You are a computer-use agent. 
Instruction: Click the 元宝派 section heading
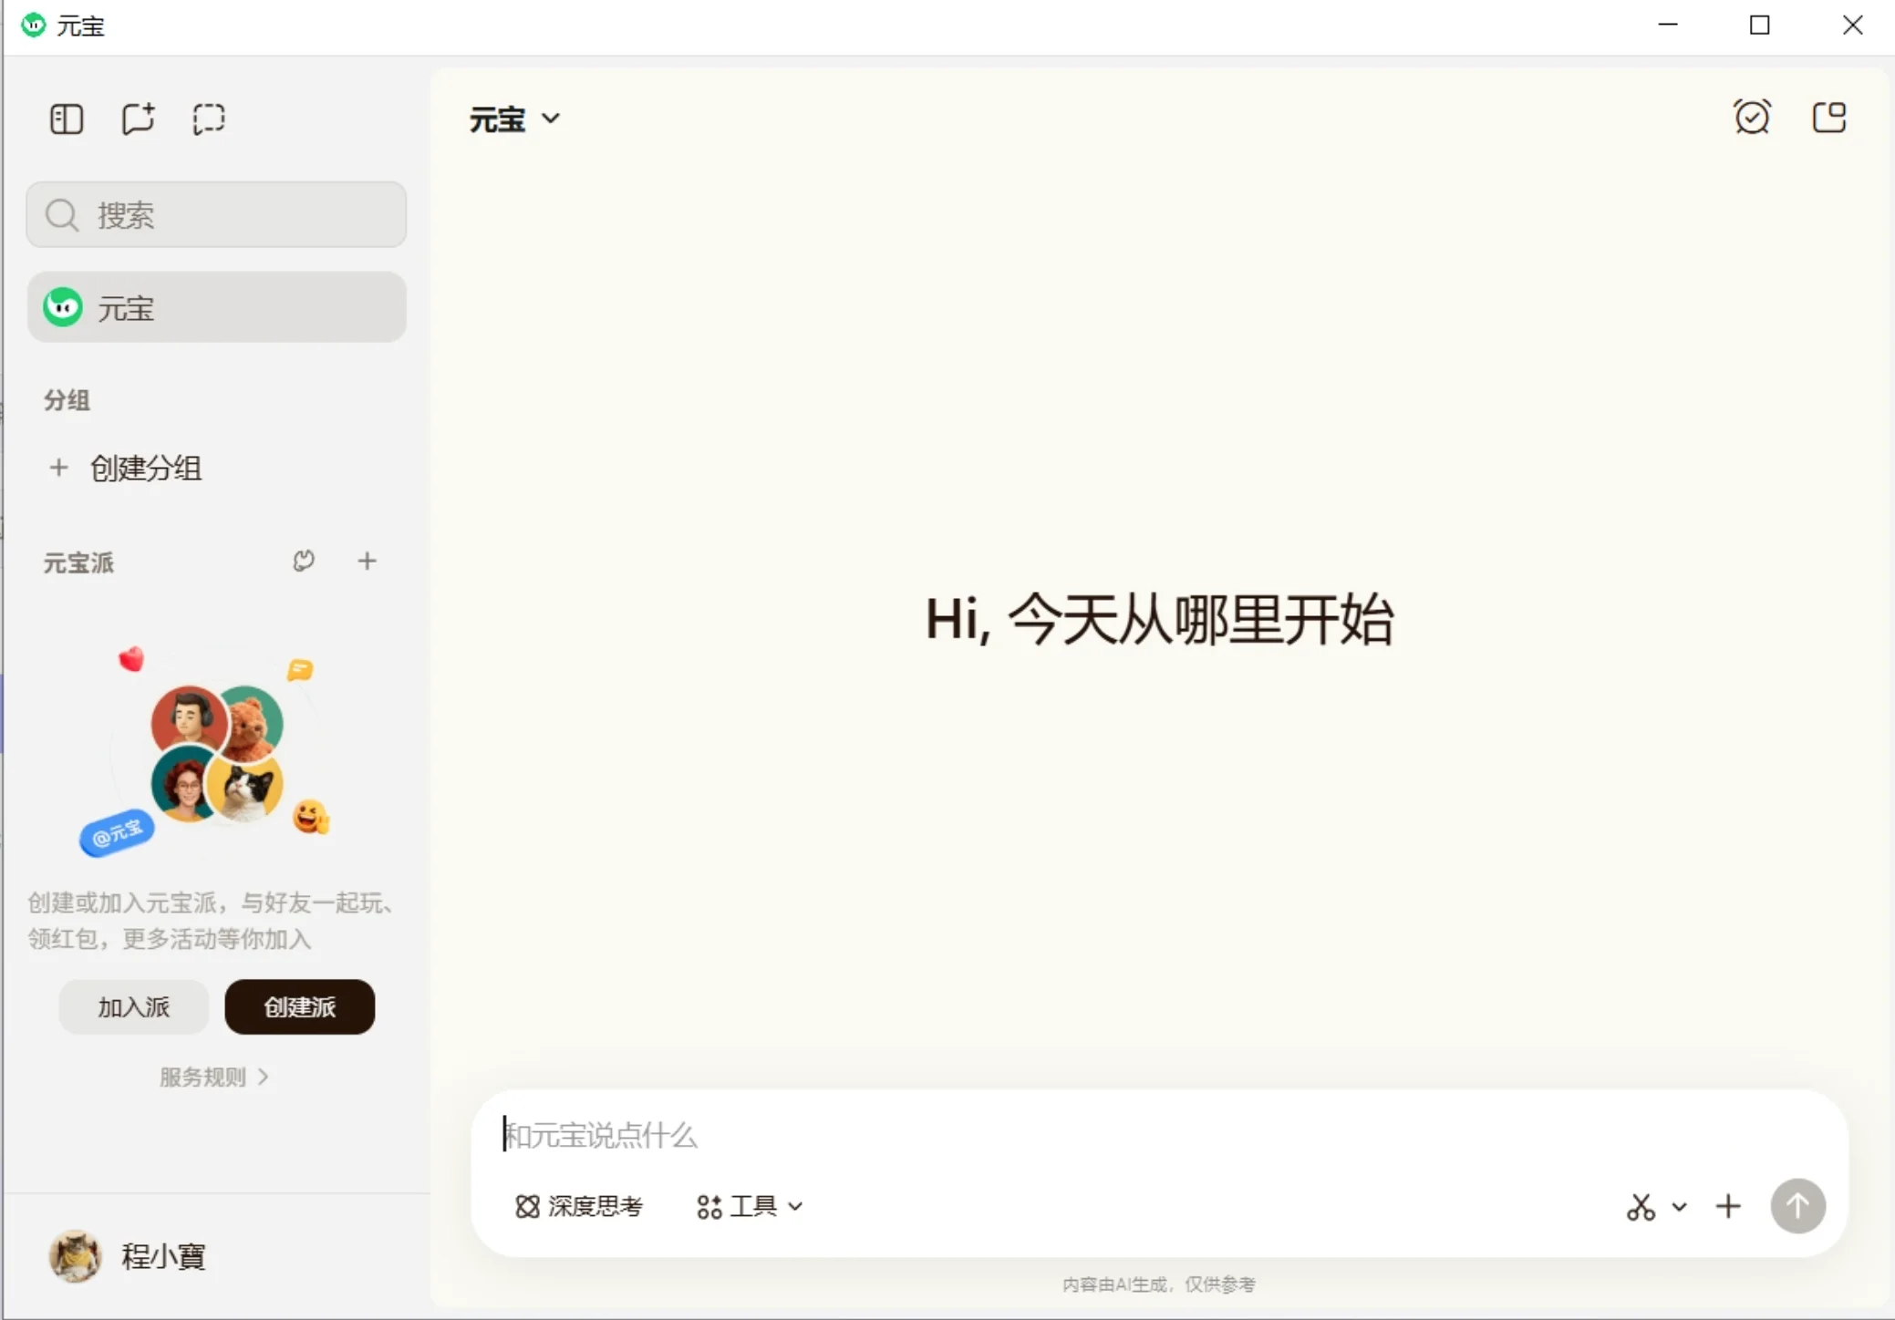[79, 562]
